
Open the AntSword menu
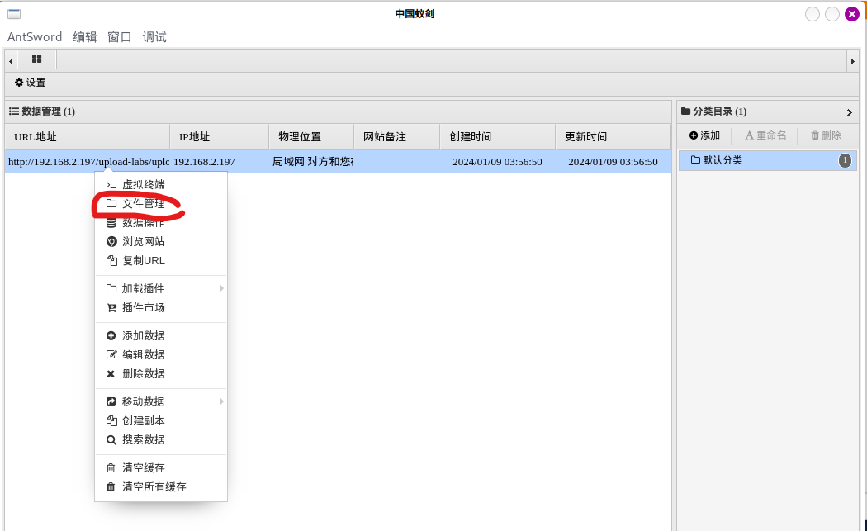tap(35, 37)
